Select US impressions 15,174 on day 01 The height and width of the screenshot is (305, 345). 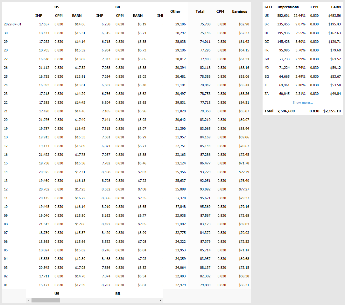pyautogui.click(x=44, y=285)
